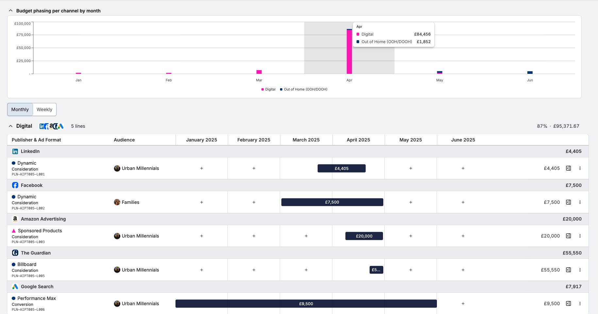The height and width of the screenshot is (314, 598).
Task: Click The Guardian publisher icon
Action: [x=15, y=253]
